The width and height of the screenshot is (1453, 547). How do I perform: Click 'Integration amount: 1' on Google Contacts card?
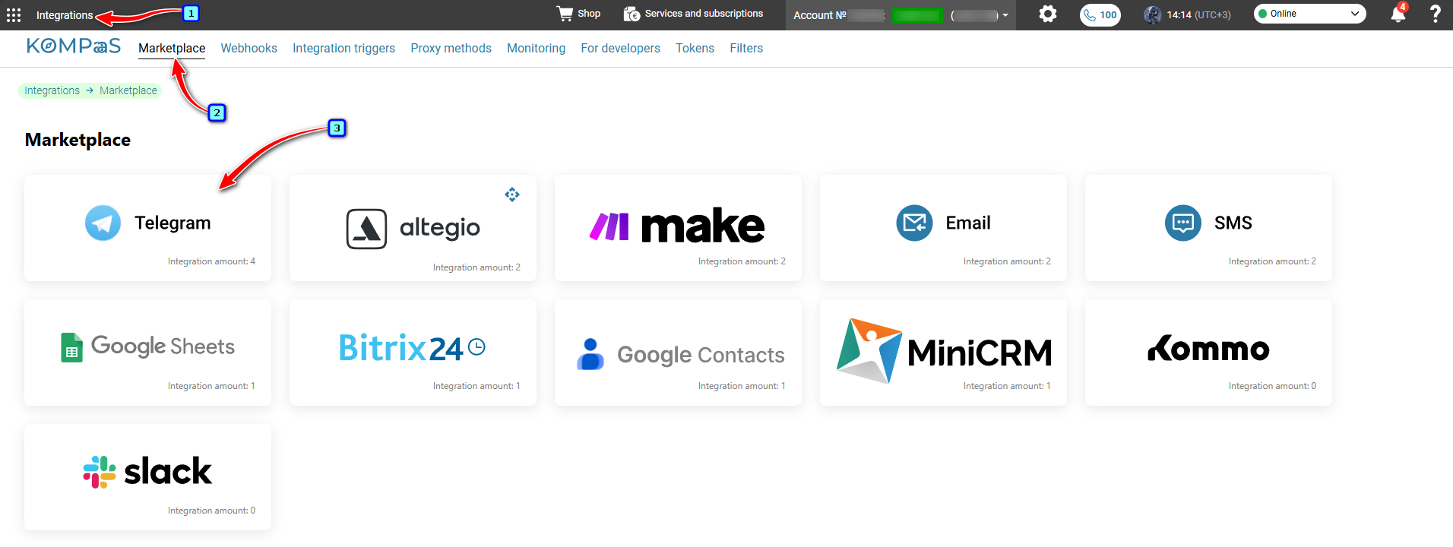coord(742,386)
